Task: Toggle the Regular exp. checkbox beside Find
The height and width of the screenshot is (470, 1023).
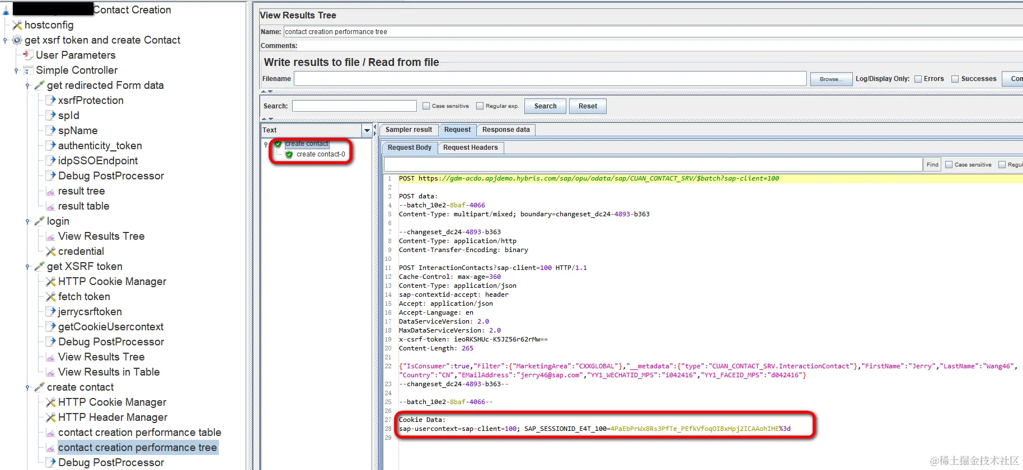Action: 1002,164
